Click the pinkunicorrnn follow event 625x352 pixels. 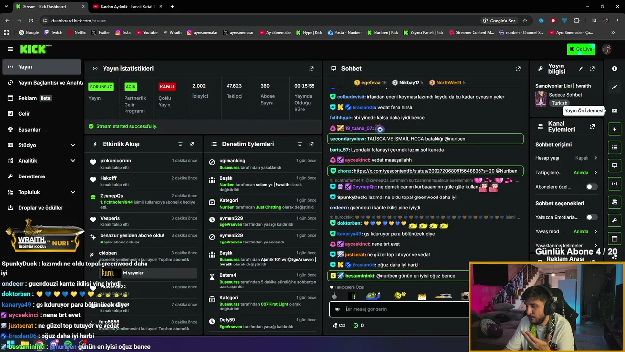144,164
